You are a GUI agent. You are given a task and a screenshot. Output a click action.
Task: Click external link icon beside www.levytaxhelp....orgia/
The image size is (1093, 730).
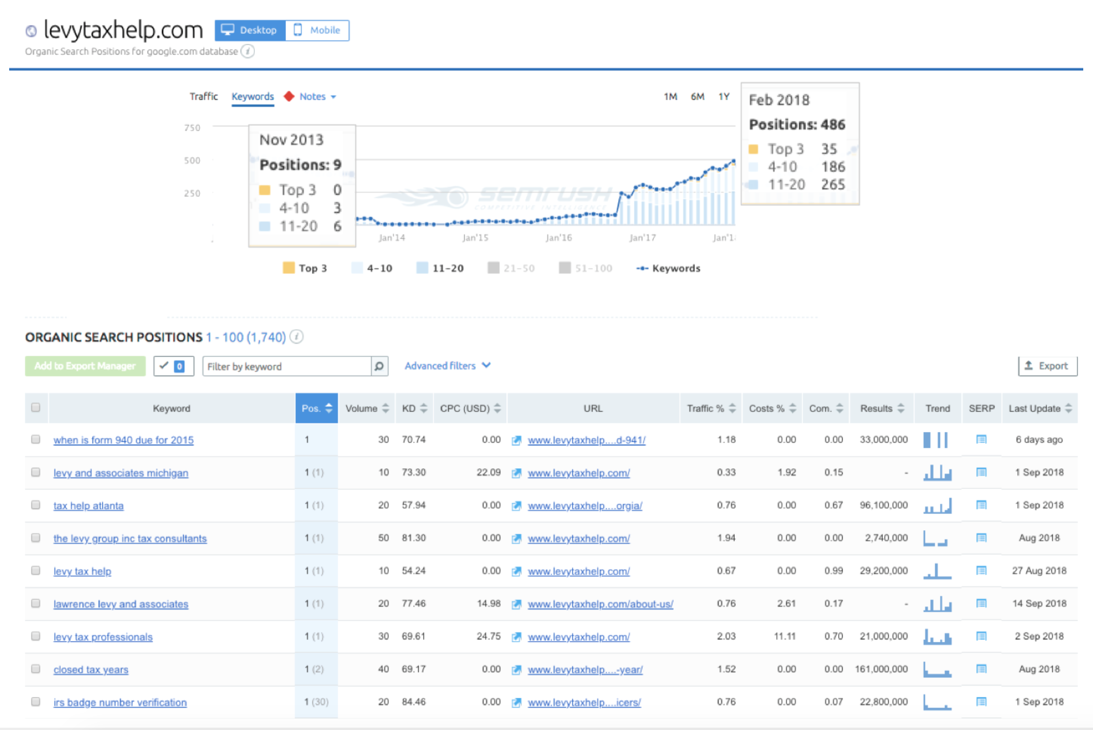[517, 506]
